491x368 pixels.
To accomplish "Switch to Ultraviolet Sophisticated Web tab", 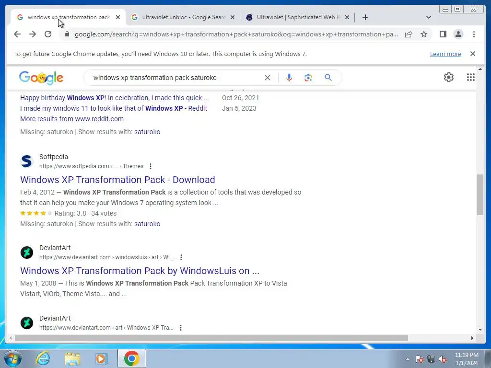I will (x=298, y=17).
